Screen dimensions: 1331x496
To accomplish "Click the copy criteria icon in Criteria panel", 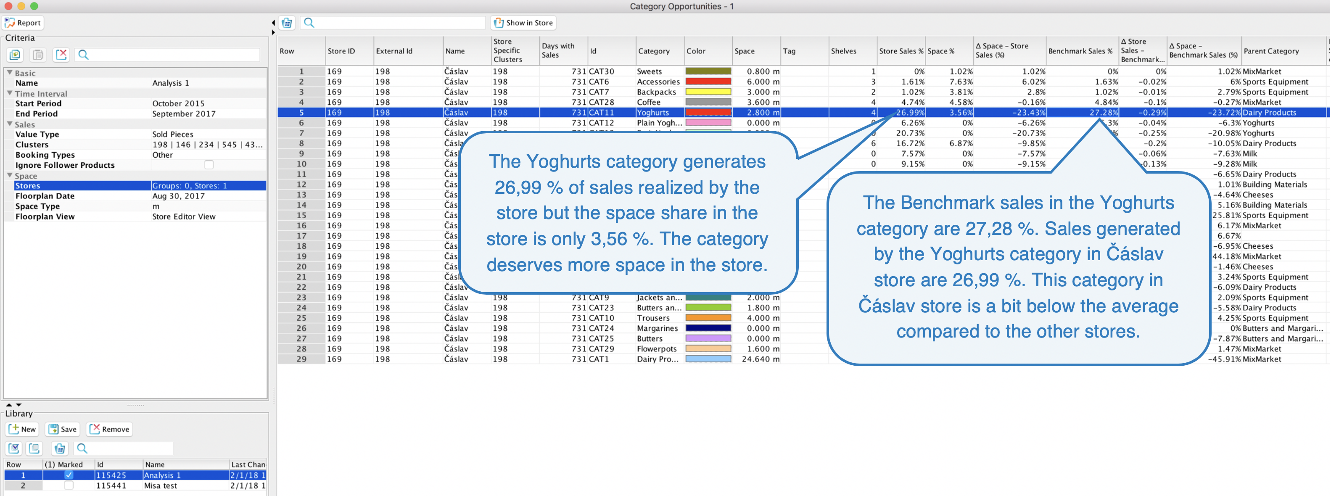I will point(15,55).
